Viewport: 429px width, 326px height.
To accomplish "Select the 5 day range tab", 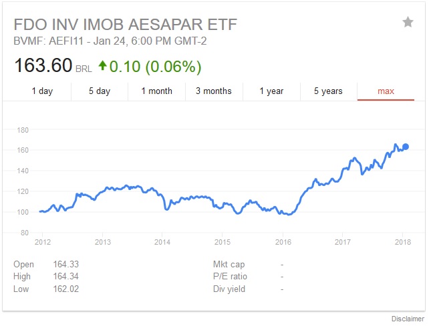I will [100, 91].
